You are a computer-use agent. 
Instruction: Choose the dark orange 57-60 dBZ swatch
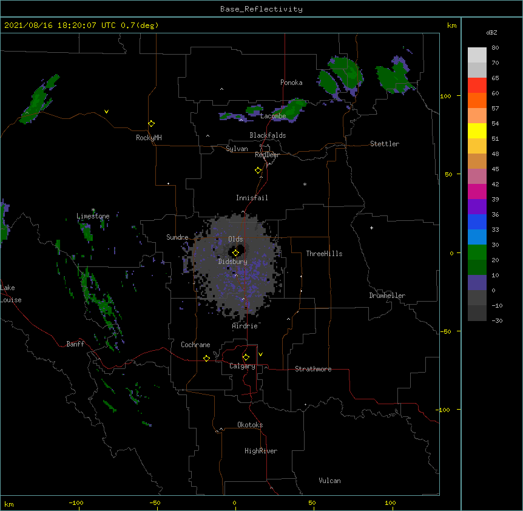(477, 100)
